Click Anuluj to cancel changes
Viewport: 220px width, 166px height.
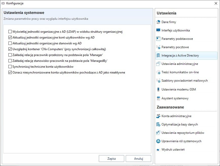(138, 159)
